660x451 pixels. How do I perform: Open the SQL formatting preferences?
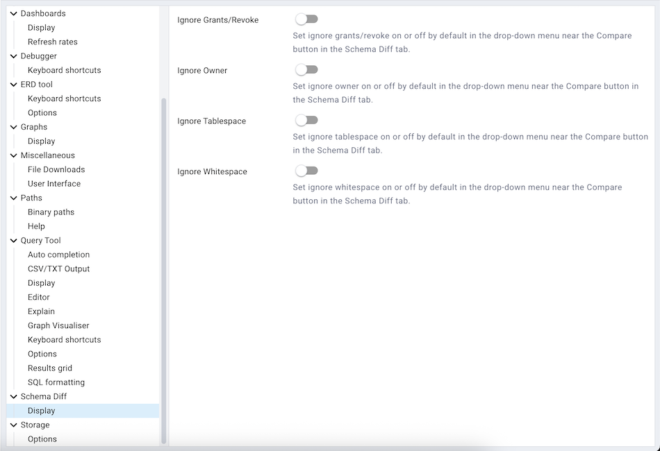[56, 382]
